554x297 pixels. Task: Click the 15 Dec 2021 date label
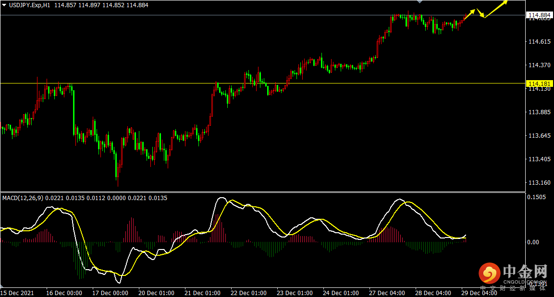17,293
